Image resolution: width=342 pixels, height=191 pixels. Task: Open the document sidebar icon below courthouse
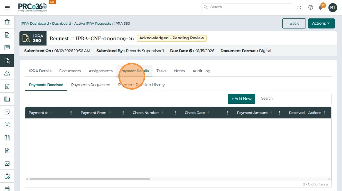[x=7, y=35]
